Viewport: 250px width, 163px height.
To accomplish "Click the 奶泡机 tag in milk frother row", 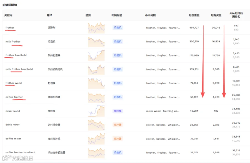I will coord(118,42).
